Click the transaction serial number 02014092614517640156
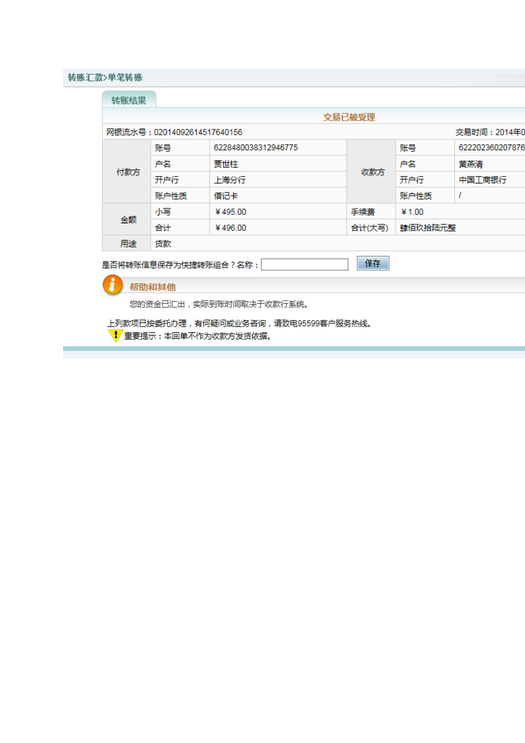Viewport: 525px width, 743px height. pos(198,132)
